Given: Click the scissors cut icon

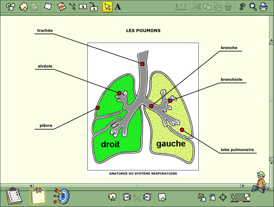Looking at the screenshot, I should (197, 7).
